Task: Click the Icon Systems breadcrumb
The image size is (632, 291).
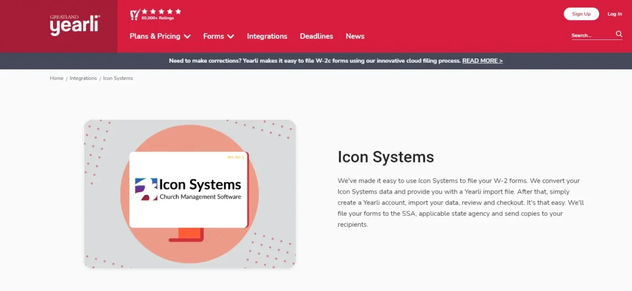Action: pyautogui.click(x=118, y=78)
